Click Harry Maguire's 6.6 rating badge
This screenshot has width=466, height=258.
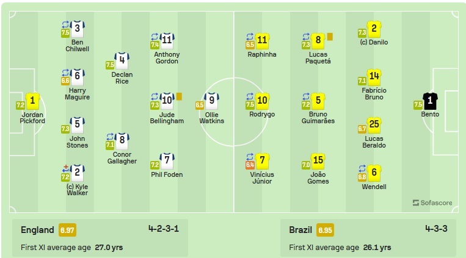click(65, 81)
